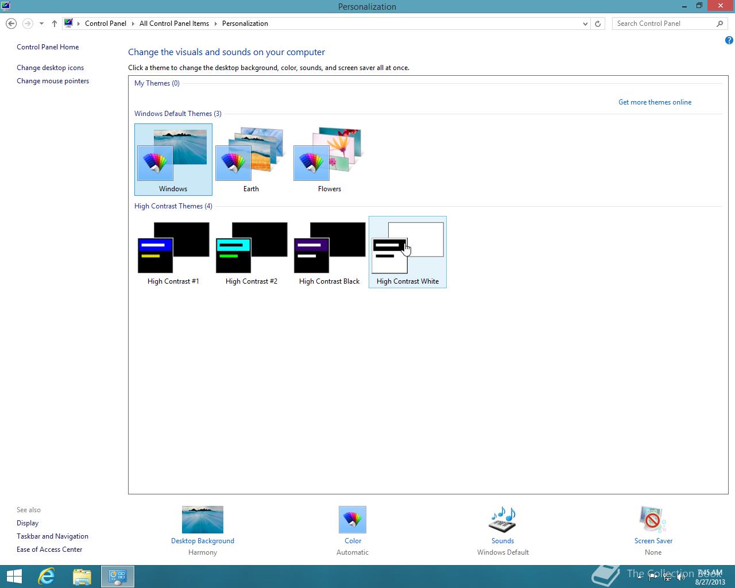The width and height of the screenshot is (735, 588).
Task: Click the volume speaker tray icon
Action: (x=681, y=577)
